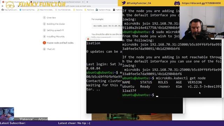Click '0 updates can be' line in rear terminal
This screenshot has height=126, width=224.
[x=104, y=51]
